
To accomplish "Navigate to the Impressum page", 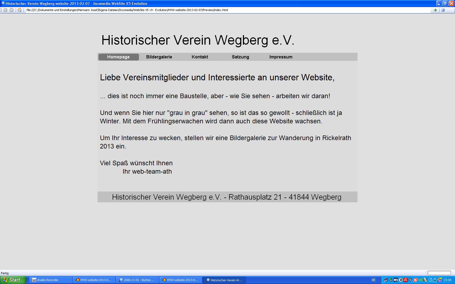I will point(281,57).
